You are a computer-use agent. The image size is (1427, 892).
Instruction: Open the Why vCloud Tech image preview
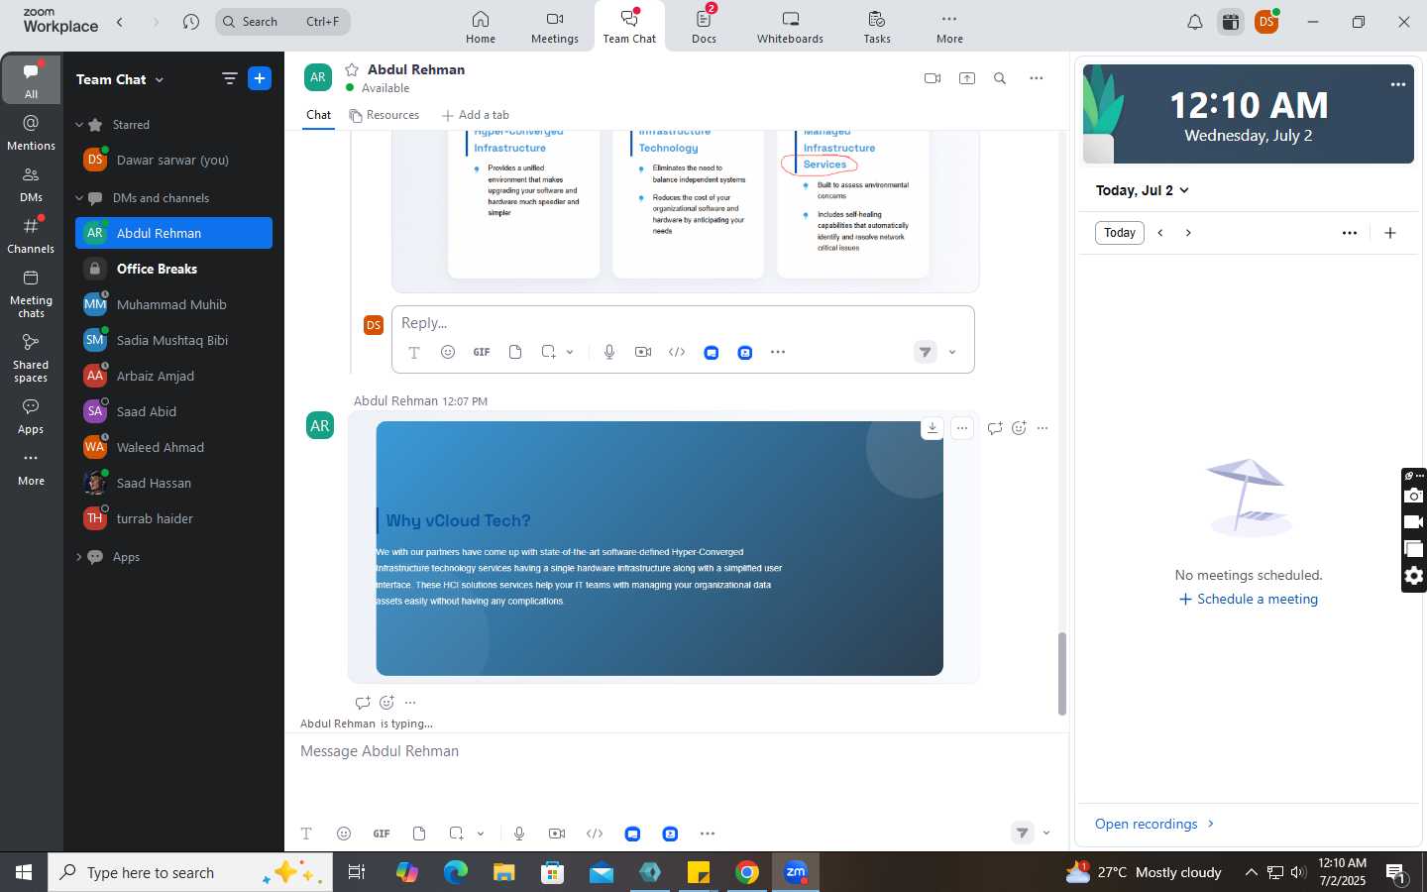(659, 548)
